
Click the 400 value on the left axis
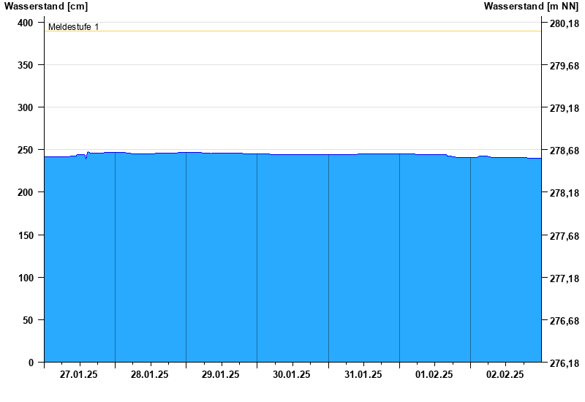coord(26,23)
